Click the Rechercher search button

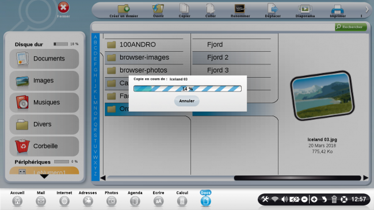(x=350, y=27)
